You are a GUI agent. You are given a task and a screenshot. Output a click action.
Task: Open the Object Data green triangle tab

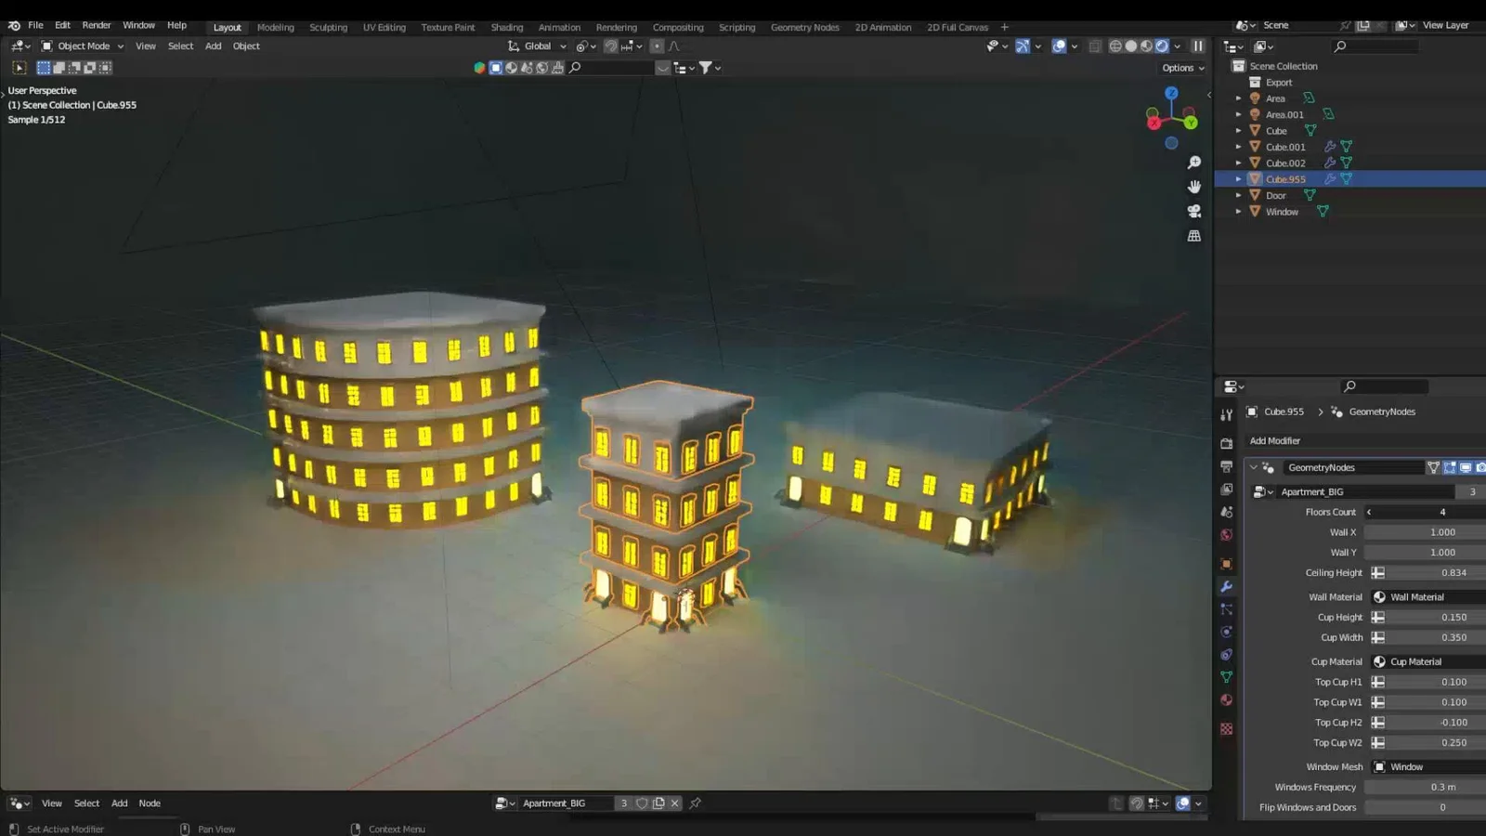pos(1227,677)
